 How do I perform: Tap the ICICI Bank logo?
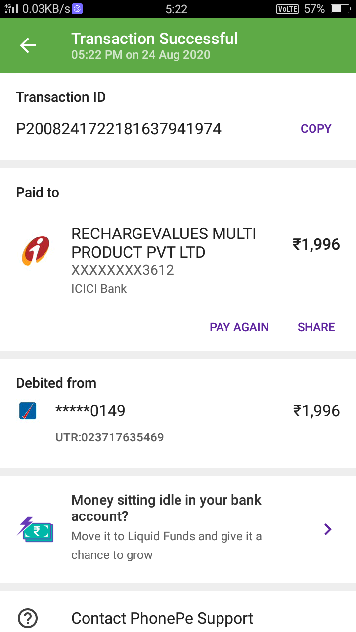[36, 251]
